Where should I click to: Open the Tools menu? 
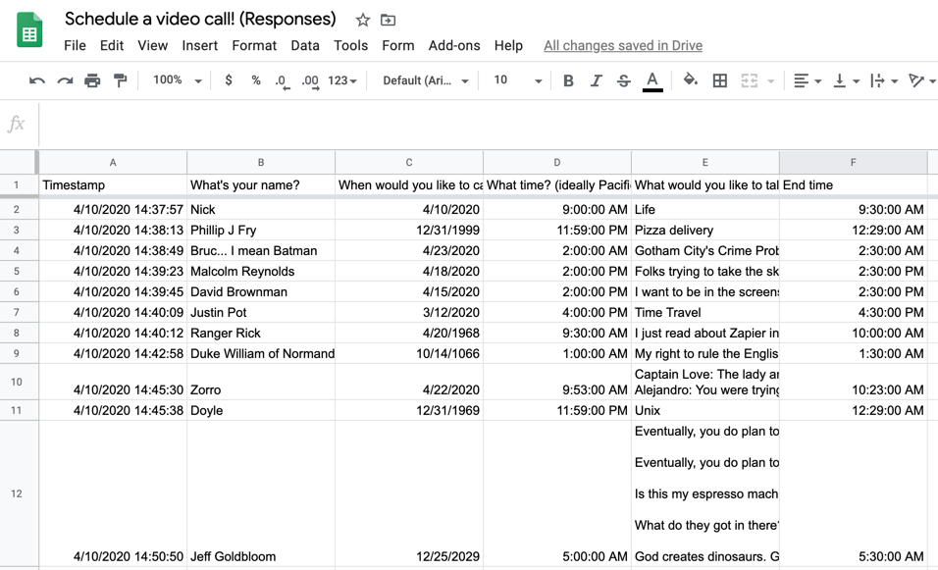point(350,45)
